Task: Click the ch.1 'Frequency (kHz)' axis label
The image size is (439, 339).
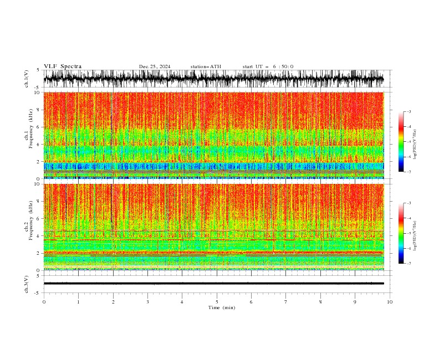Action: [31, 129]
